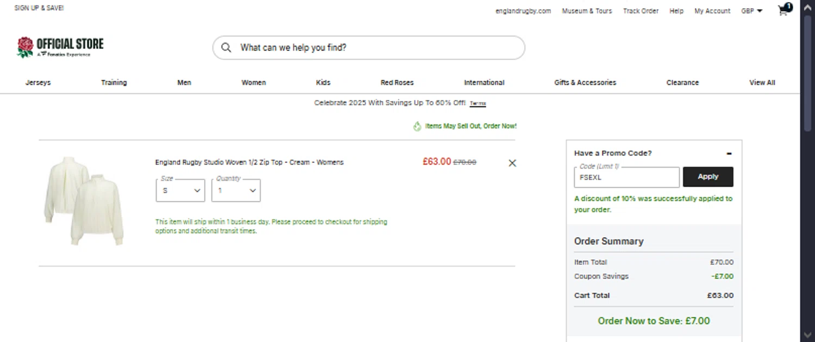Click the search magnifier icon
This screenshot has height=342, width=815.
[x=226, y=48]
